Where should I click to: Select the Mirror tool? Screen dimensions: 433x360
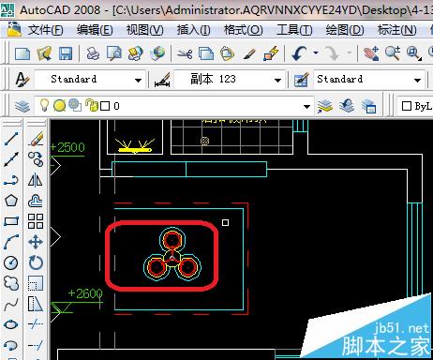36,180
